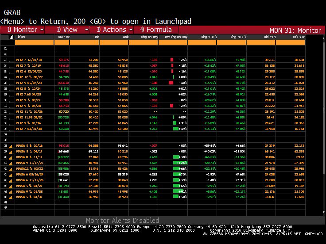This screenshot has width=326, height=244.
Task: Click the 55.005 ask value
Action: 123,77
